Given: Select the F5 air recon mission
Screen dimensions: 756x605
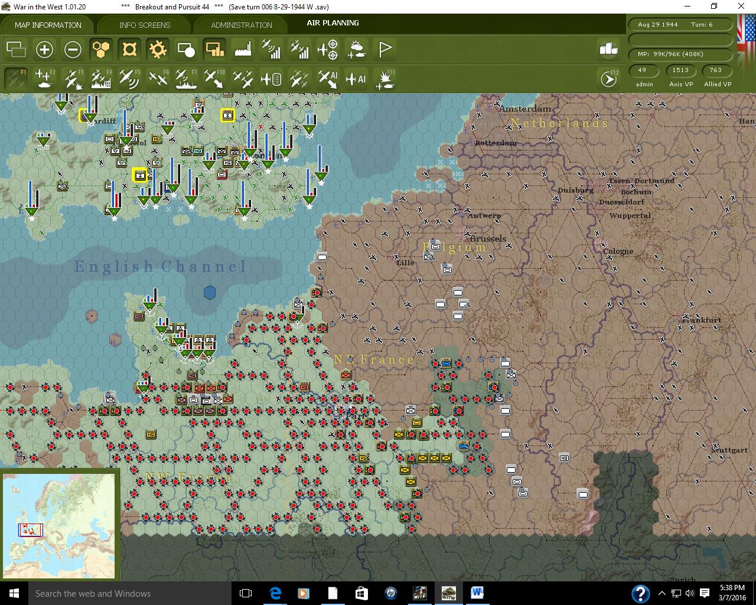Looking at the screenshot, I should click(129, 79).
